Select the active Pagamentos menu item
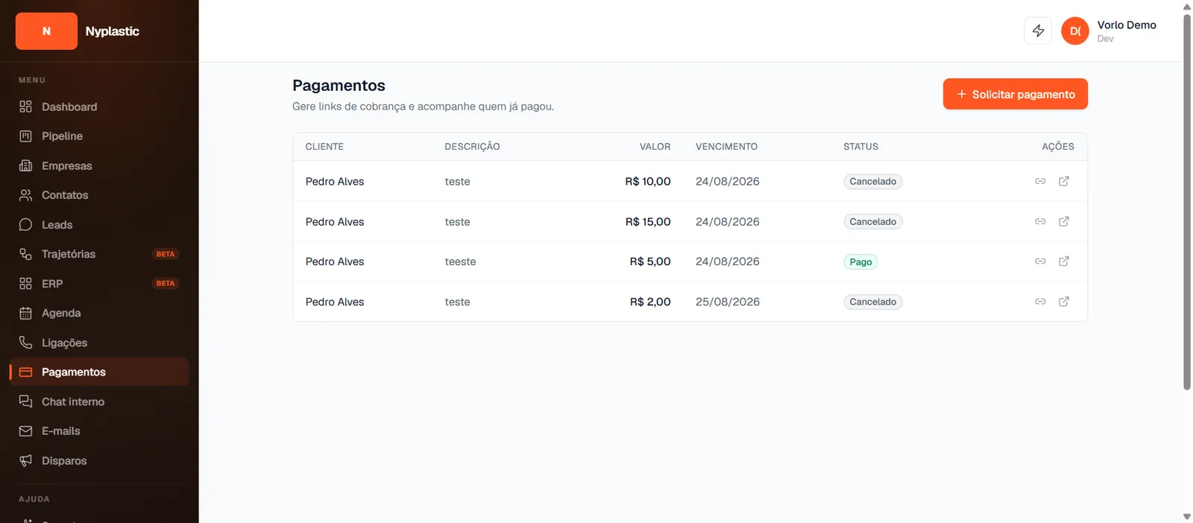This screenshot has width=1193, height=523. pos(99,372)
